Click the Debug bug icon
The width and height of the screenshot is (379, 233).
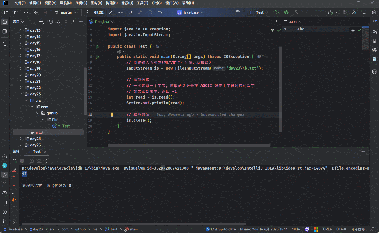[286, 12]
